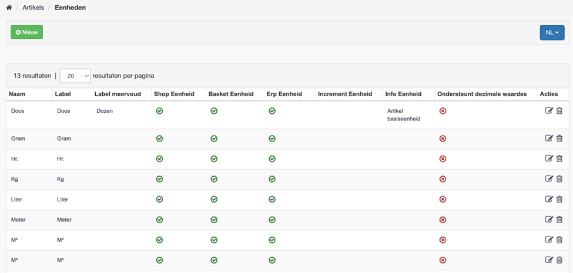Delete the Gram unit
This screenshot has width=573, height=273.
559,139
